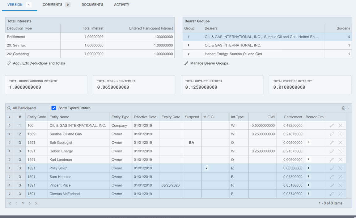Click the Total Working Interest value 0.8650000000
Screen dimensions: 356x218
pos(113,87)
